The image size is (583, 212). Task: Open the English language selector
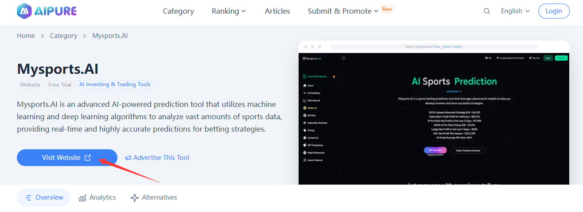[515, 11]
